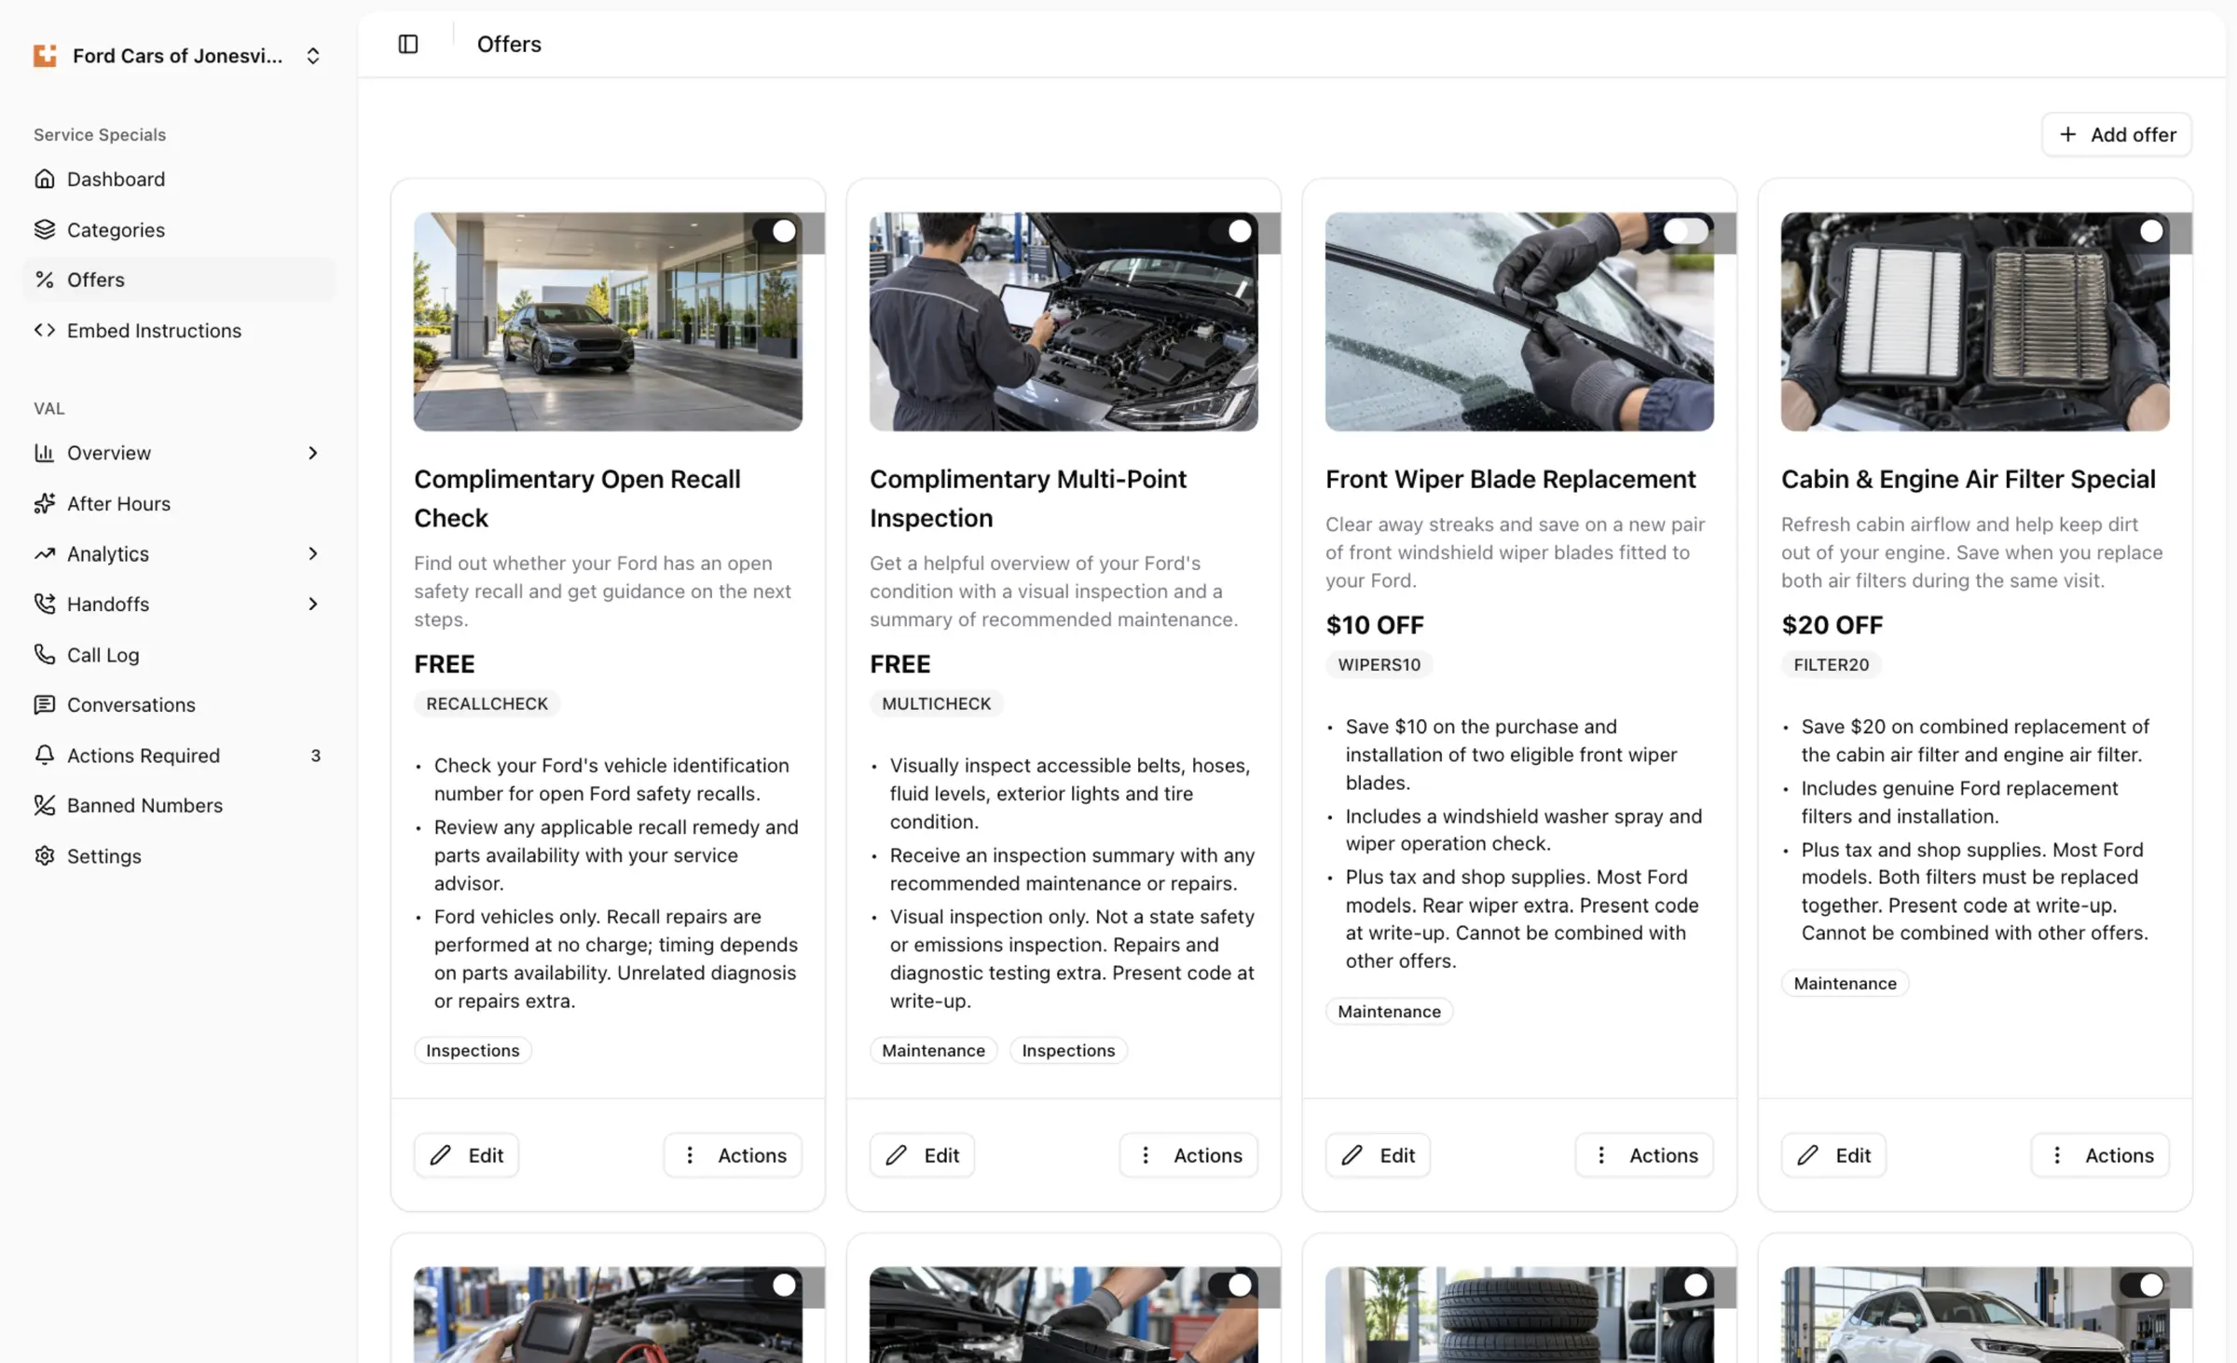This screenshot has height=1363, width=2237.
Task: Edit the Complimentary Multi-Point Inspection offer
Action: coord(922,1155)
